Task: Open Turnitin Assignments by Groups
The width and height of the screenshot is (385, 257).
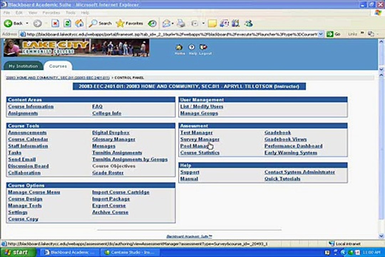Action: tap(130, 159)
